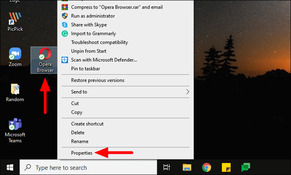Choose Delete from the context menu
This screenshot has height=175, width=291.
(126, 133)
